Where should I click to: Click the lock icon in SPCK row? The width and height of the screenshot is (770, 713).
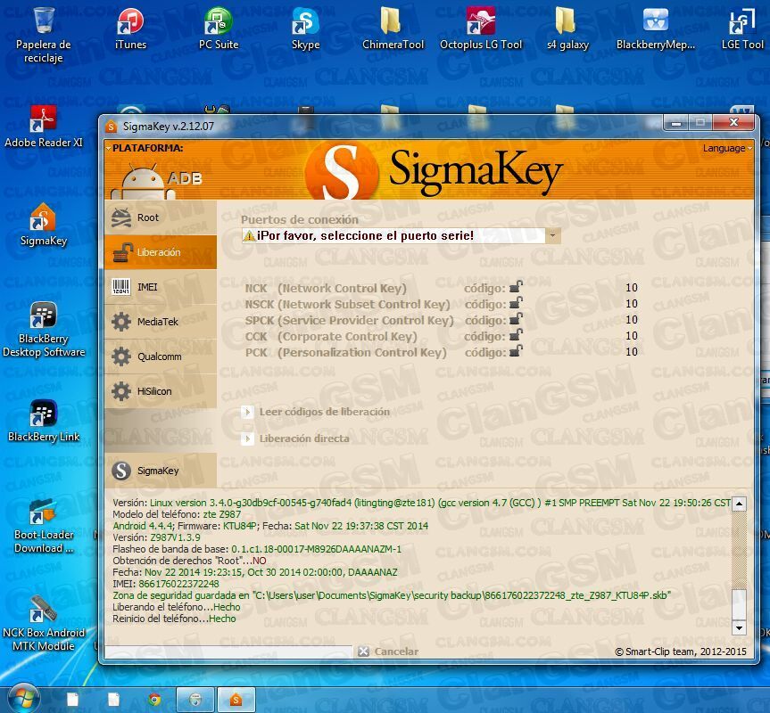(x=516, y=319)
